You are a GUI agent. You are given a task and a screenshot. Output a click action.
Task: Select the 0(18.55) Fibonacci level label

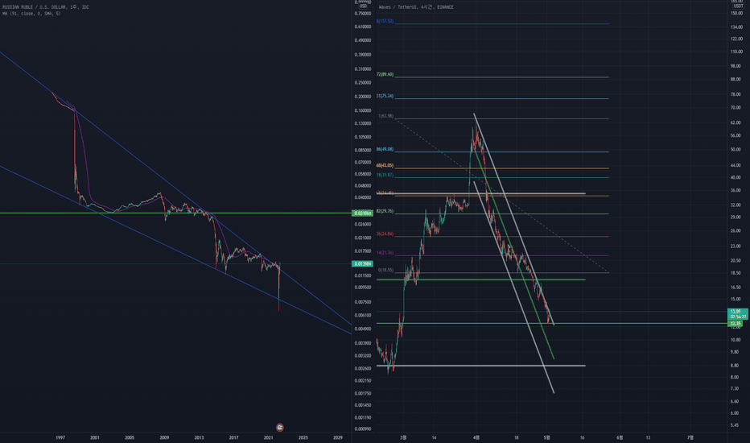385,270
